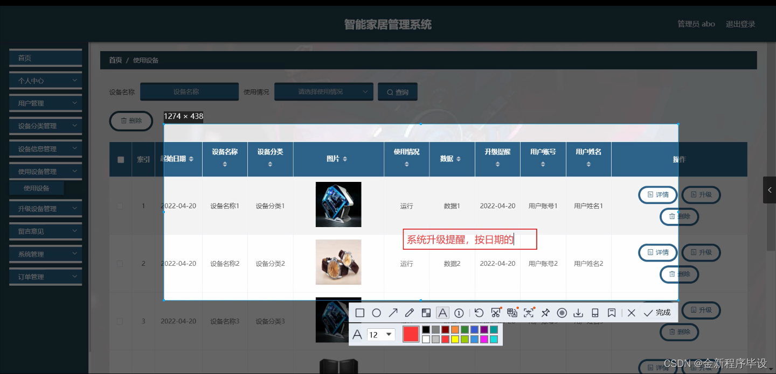This screenshot has height=374, width=776.
Task: Select the arrow annotation tool
Action: (x=393, y=313)
